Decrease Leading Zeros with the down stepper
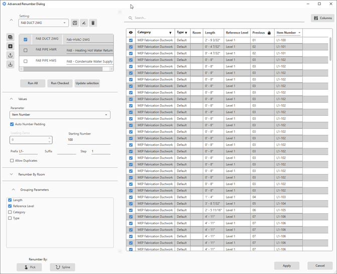This screenshot has width=337, height=274. click(49, 142)
